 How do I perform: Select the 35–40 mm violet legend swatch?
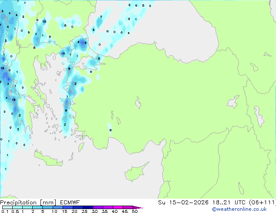pos(108,207)
